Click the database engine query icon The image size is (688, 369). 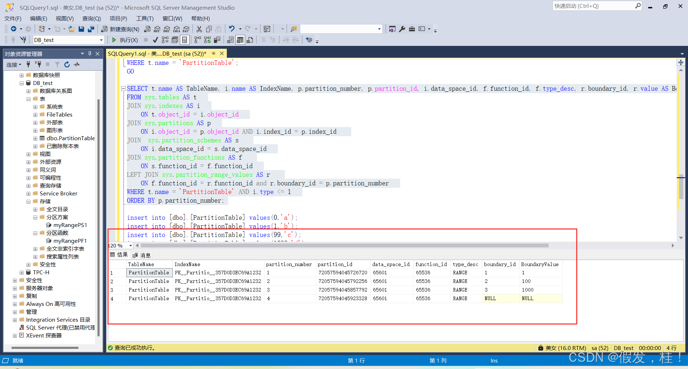(147, 29)
